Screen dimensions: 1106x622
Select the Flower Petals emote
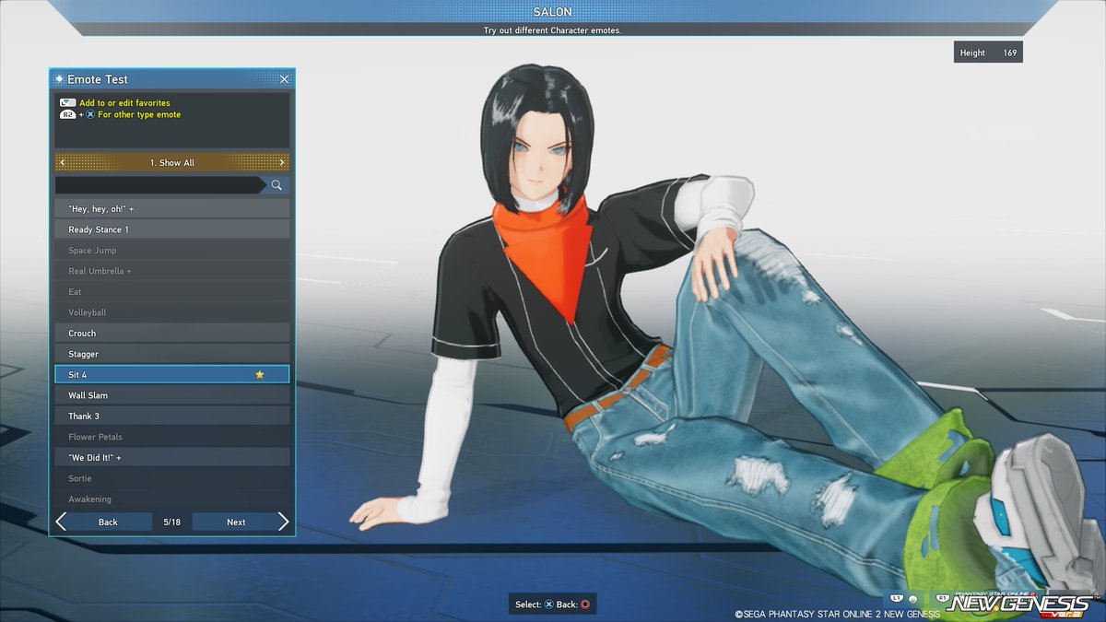pos(172,437)
